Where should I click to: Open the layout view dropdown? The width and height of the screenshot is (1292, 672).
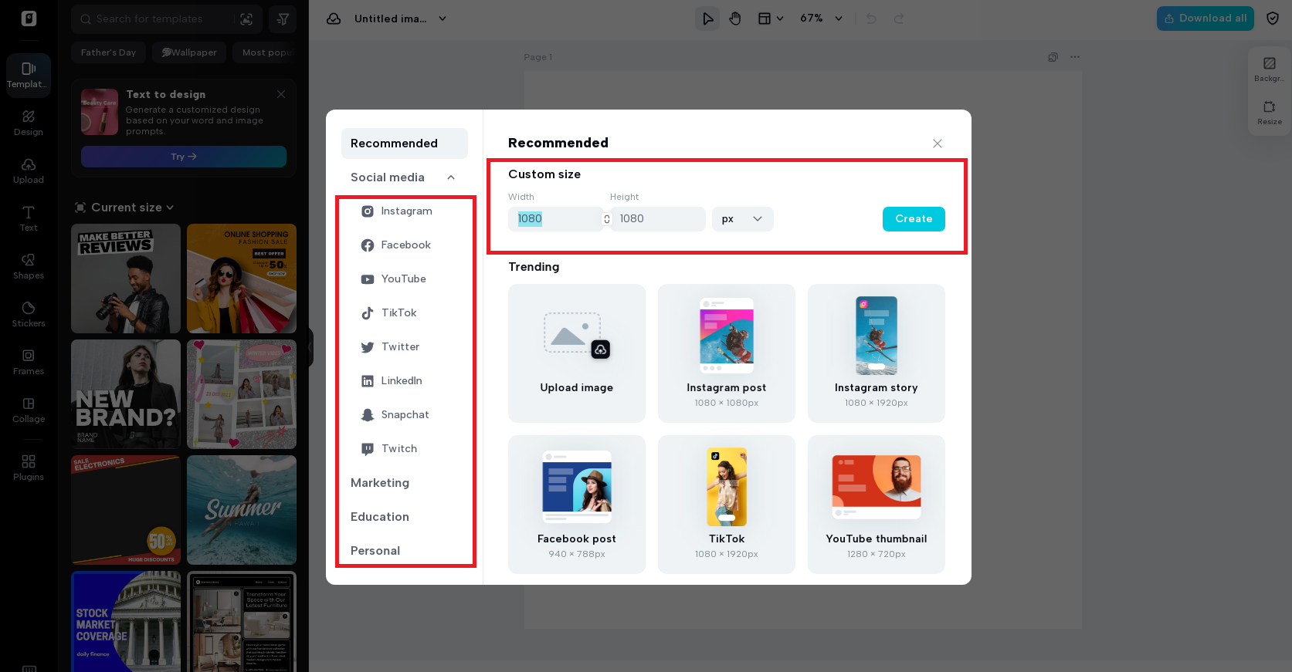(770, 19)
